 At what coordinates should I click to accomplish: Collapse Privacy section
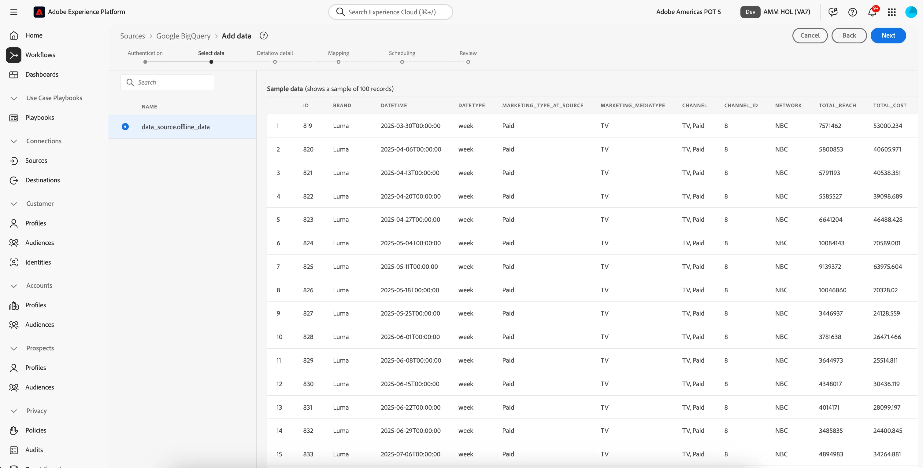pyautogui.click(x=14, y=411)
